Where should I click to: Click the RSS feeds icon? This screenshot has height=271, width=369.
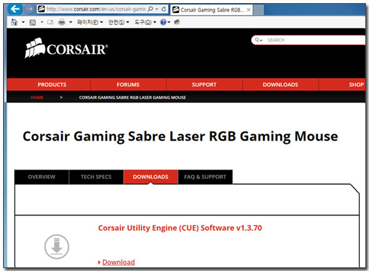33,22
